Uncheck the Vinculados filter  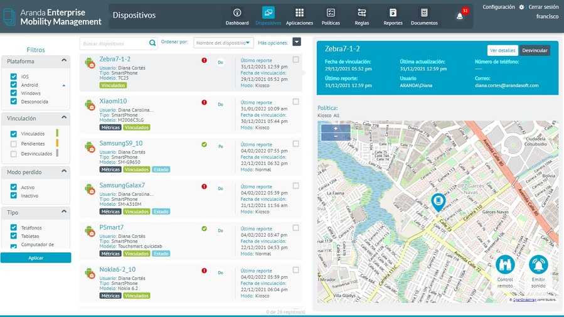(14, 134)
